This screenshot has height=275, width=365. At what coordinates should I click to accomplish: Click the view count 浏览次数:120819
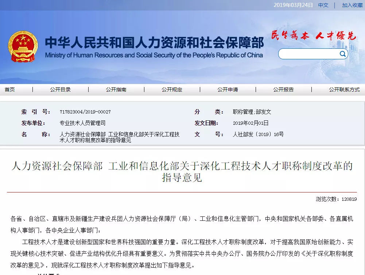(336, 199)
